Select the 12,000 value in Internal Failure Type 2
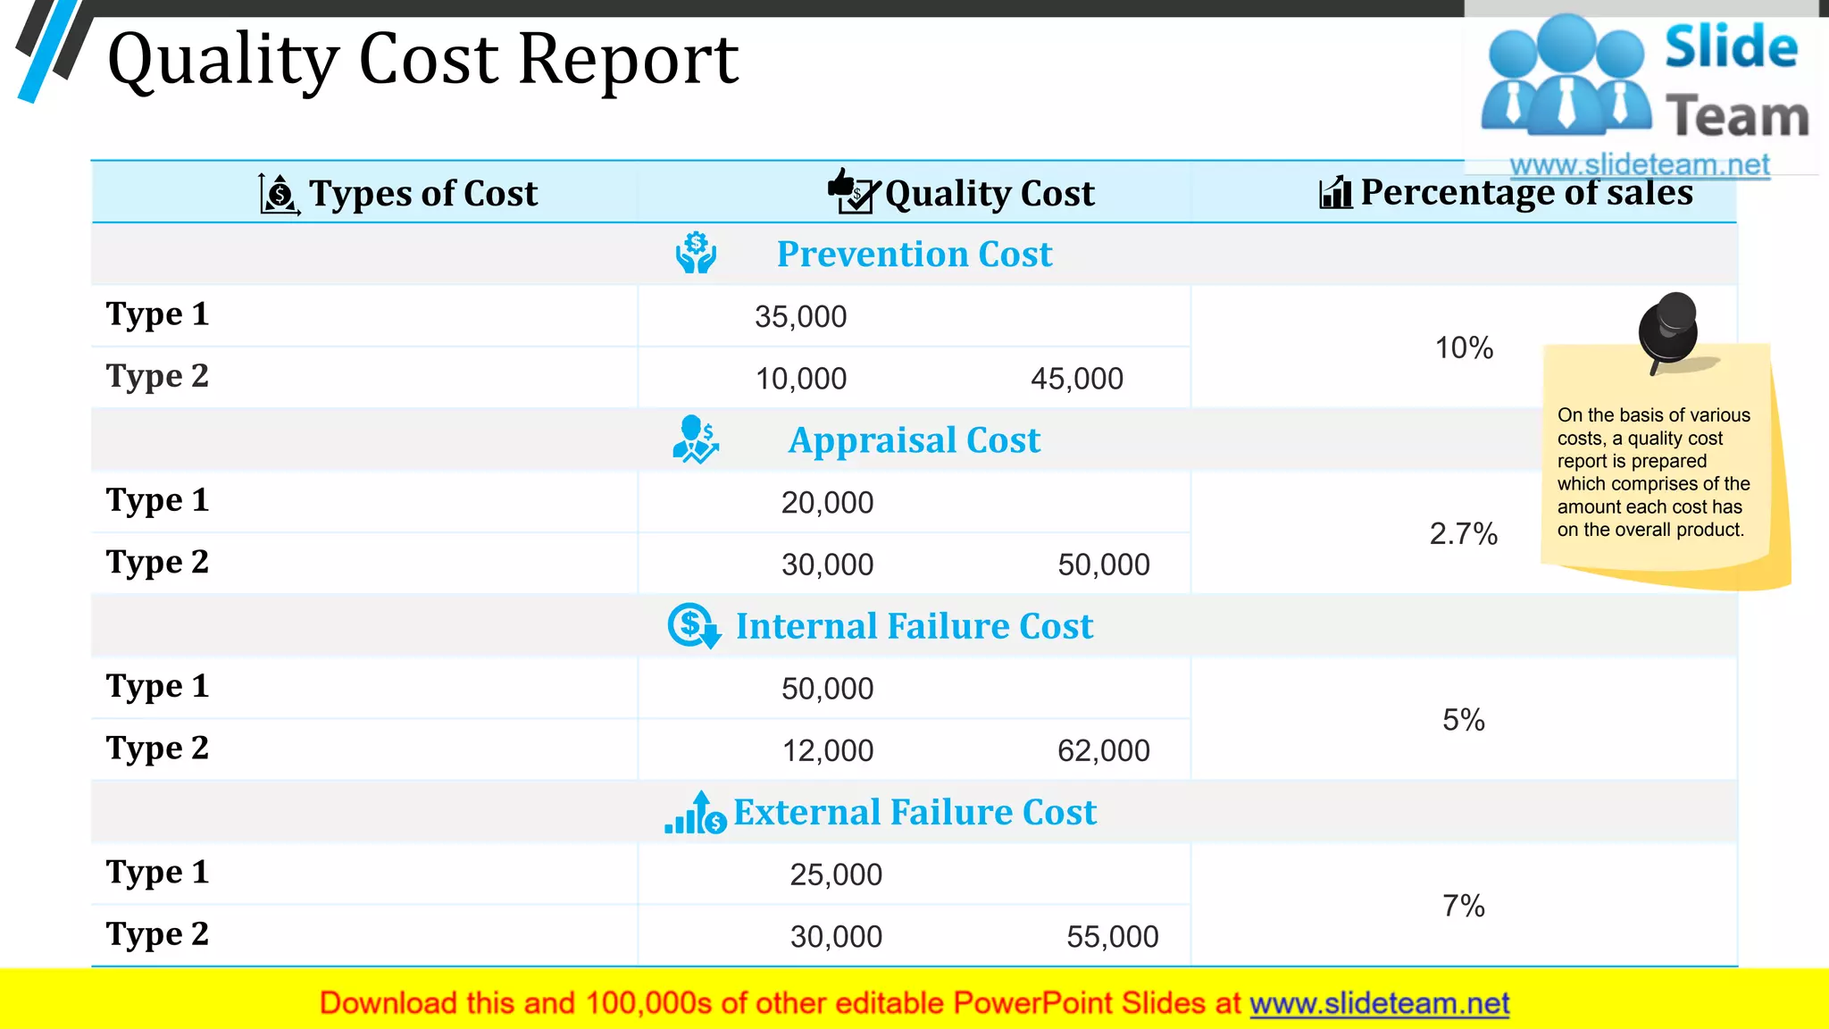 point(828,750)
